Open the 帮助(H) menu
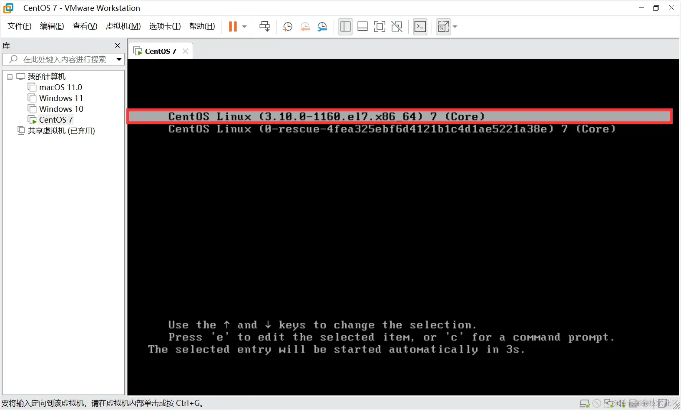The image size is (681, 410). pyautogui.click(x=202, y=26)
